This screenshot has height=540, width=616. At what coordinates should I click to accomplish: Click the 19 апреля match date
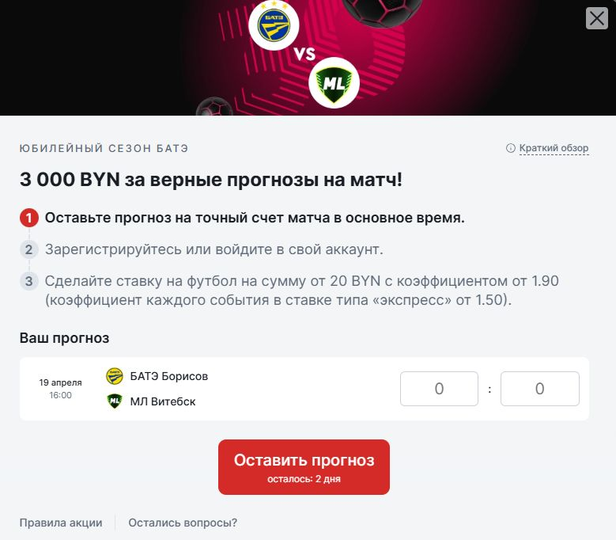(x=61, y=382)
